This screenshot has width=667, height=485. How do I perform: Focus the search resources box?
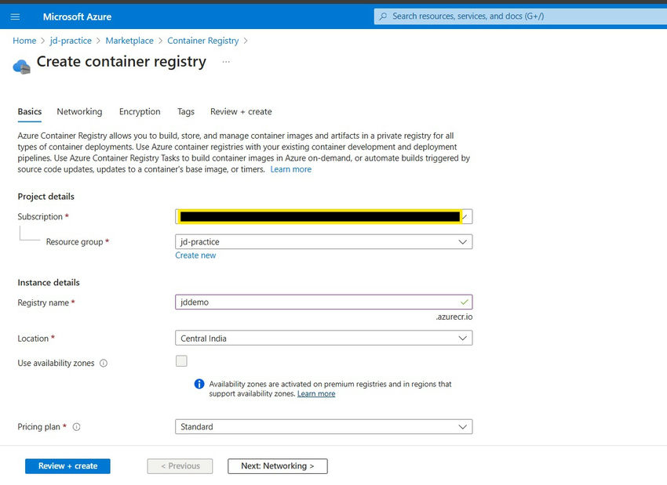(520, 16)
